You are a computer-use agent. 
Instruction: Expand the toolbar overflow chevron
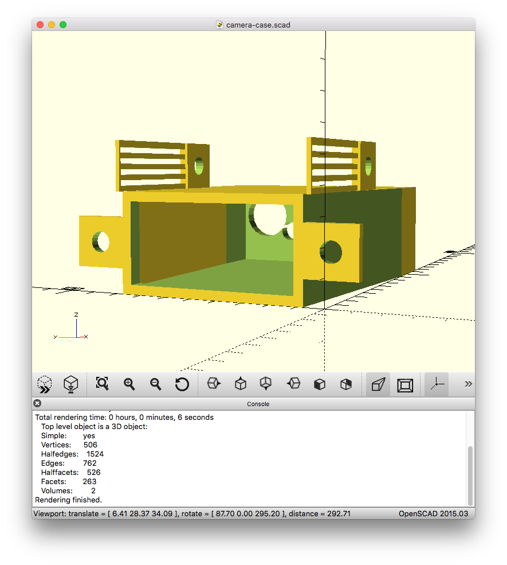(468, 384)
